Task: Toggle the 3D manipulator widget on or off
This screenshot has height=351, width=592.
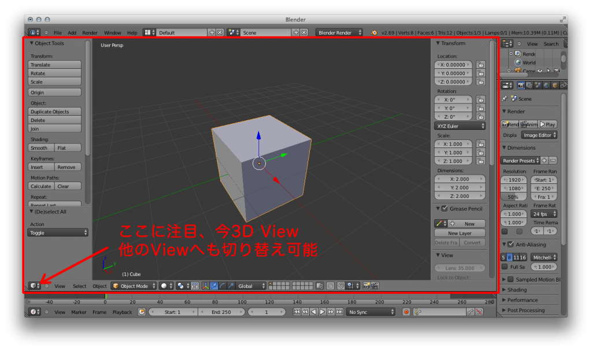Action: (205, 285)
